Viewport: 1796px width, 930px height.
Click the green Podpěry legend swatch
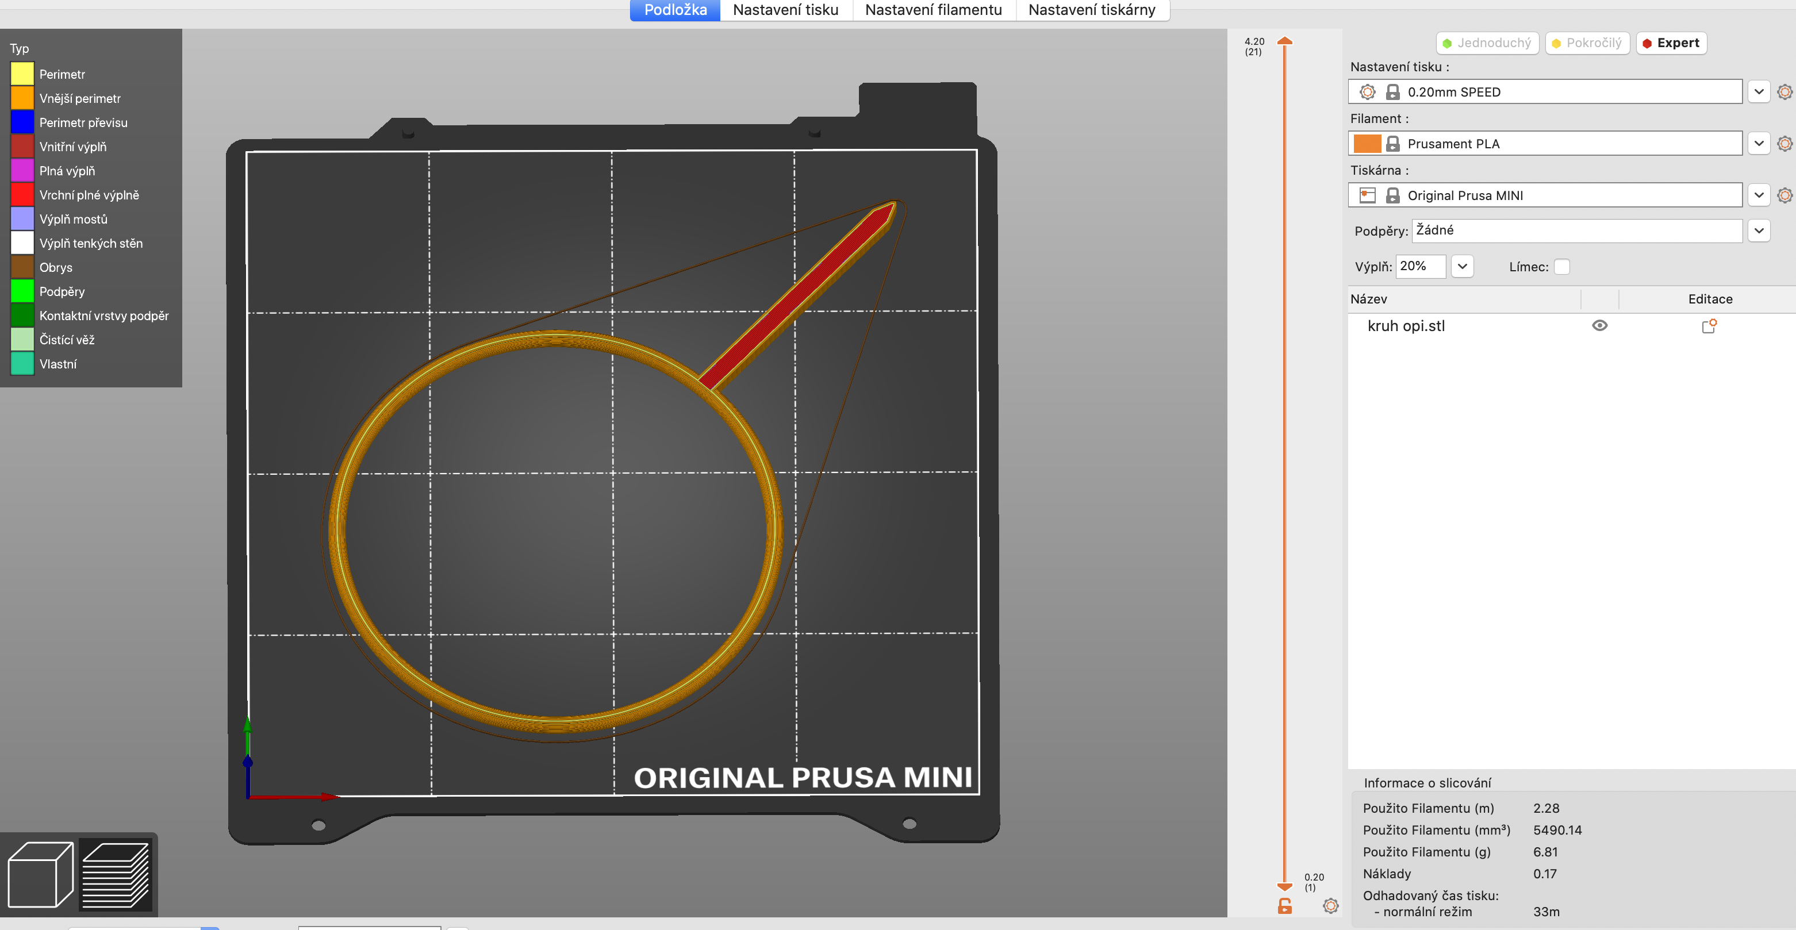point(22,291)
